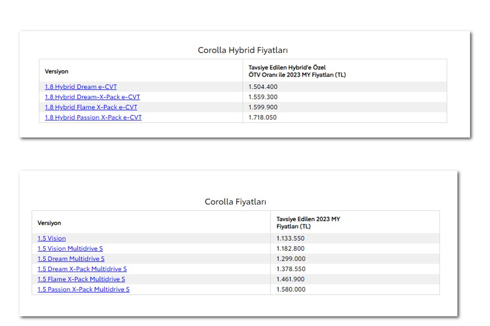Click the 1.299.000 price cell

pyautogui.click(x=291, y=259)
